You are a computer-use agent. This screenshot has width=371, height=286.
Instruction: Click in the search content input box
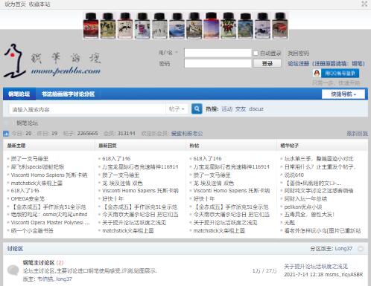(x=87, y=109)
